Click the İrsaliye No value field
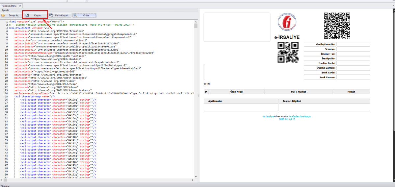The image size is (395, 187). [x=353, y=58]
